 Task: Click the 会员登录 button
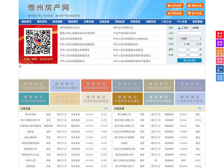(175, 6)
